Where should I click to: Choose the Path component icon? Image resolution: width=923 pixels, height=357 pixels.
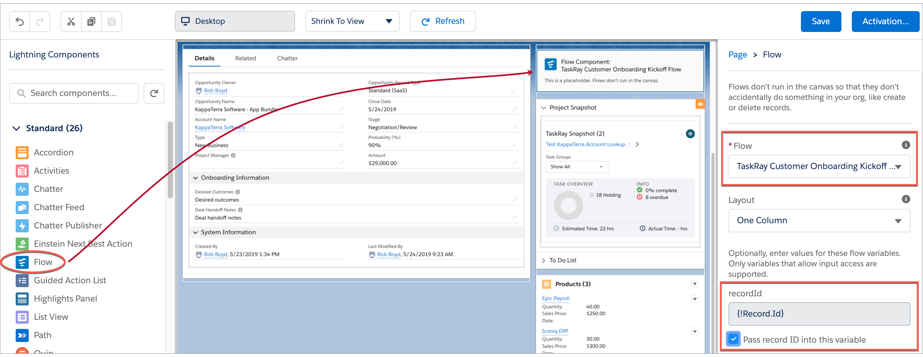click(22, 335)
